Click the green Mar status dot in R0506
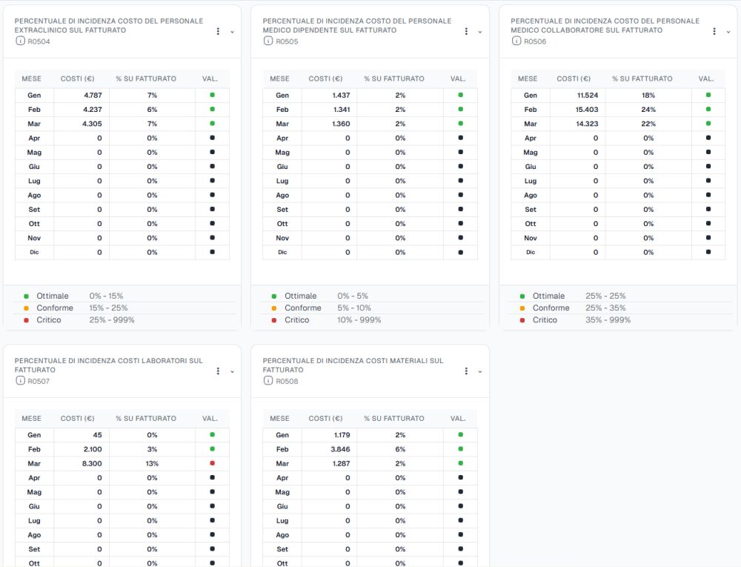Viewport: 741px width, 567px height. pyautogui.click(x=708, y=123)
